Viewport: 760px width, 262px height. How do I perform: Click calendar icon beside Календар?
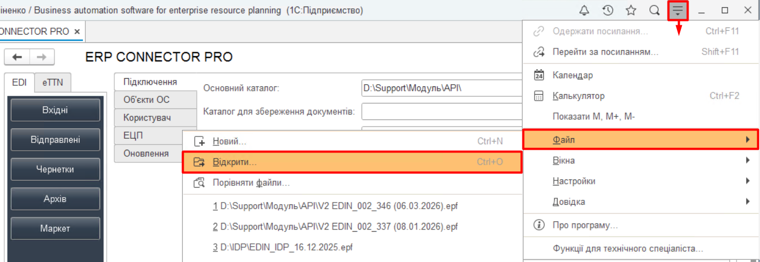click(539, 75)
